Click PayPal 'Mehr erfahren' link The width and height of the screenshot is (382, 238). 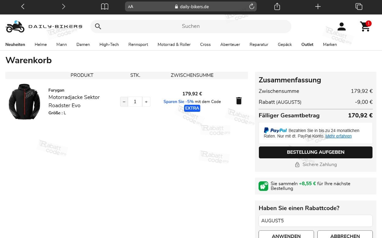[x=339, y=136]
